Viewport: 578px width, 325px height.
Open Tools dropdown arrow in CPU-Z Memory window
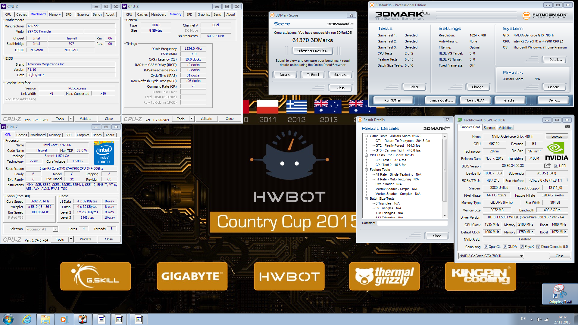(x=192, y=119)
